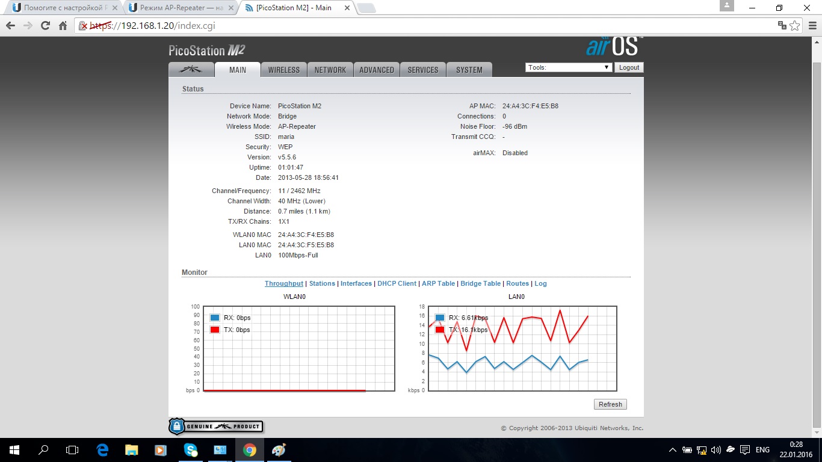Image resolution: width=822 pixels, height=462 pixels.
Task: Click the LAN0 throughput graph
Action: 522,348
